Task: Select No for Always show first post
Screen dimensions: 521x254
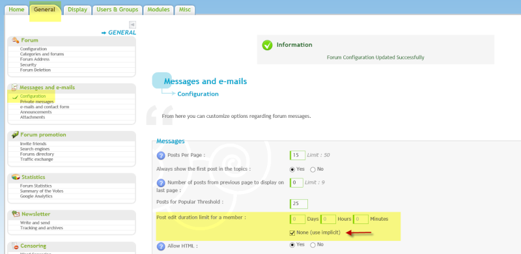Action: pyautogui.click(x=313, y=169)
